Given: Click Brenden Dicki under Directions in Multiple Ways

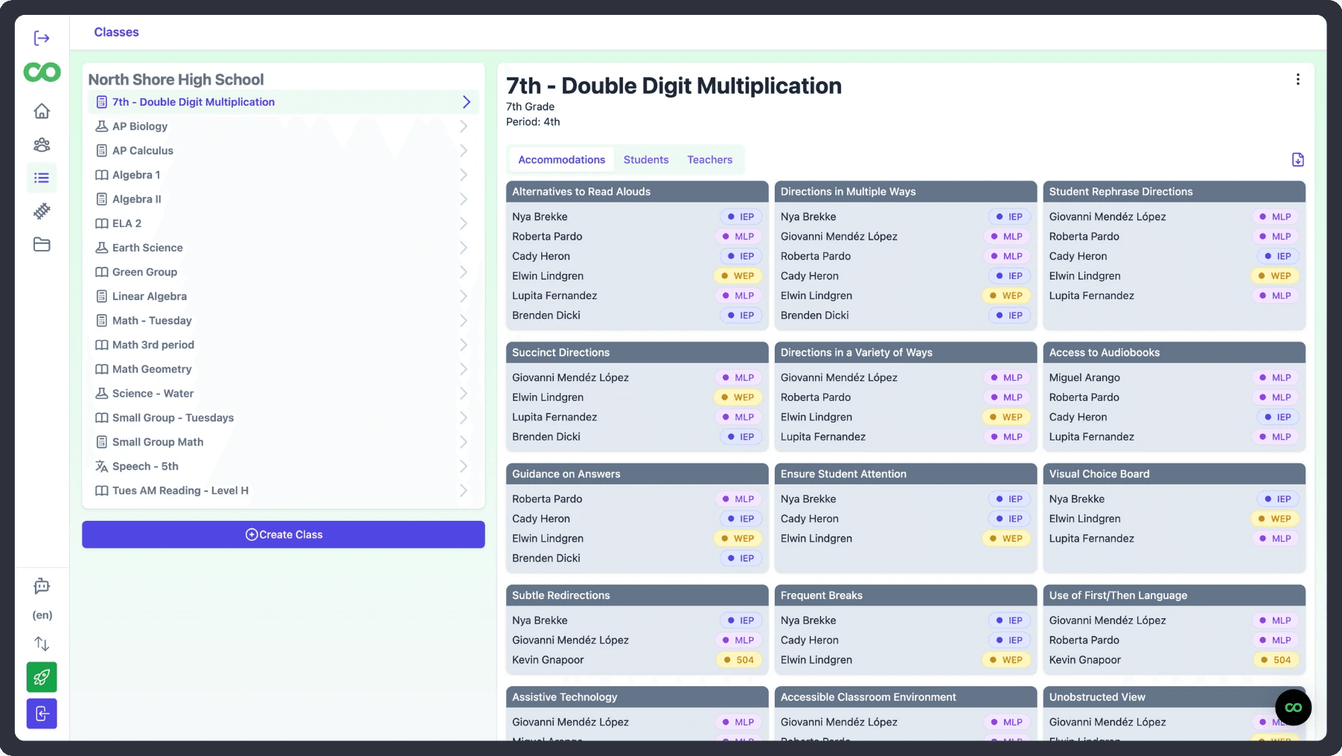Looking at the screenshot, I should click(814, 315).
